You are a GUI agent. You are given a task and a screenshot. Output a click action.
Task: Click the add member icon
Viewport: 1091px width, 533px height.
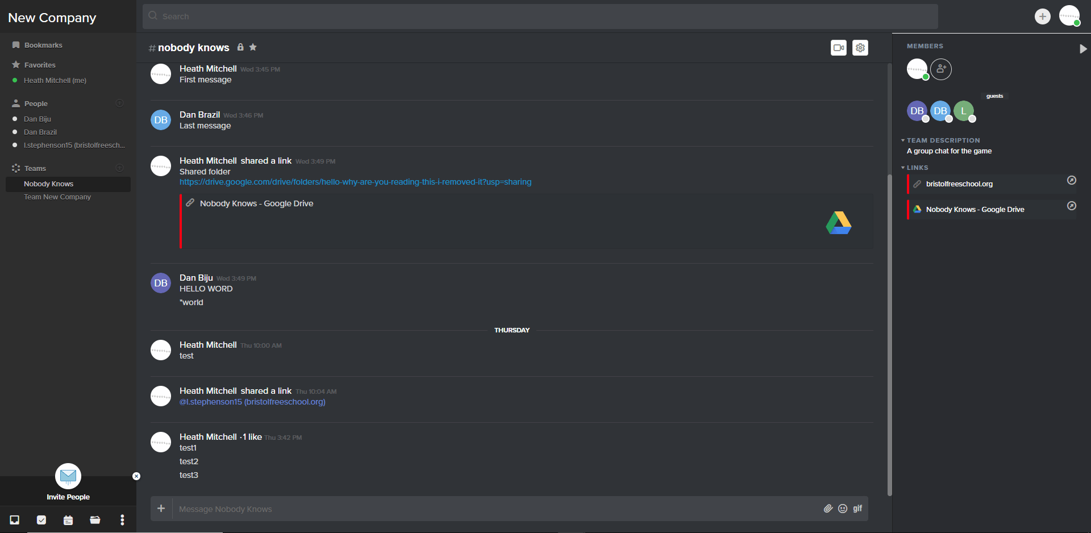click(941, 69)
